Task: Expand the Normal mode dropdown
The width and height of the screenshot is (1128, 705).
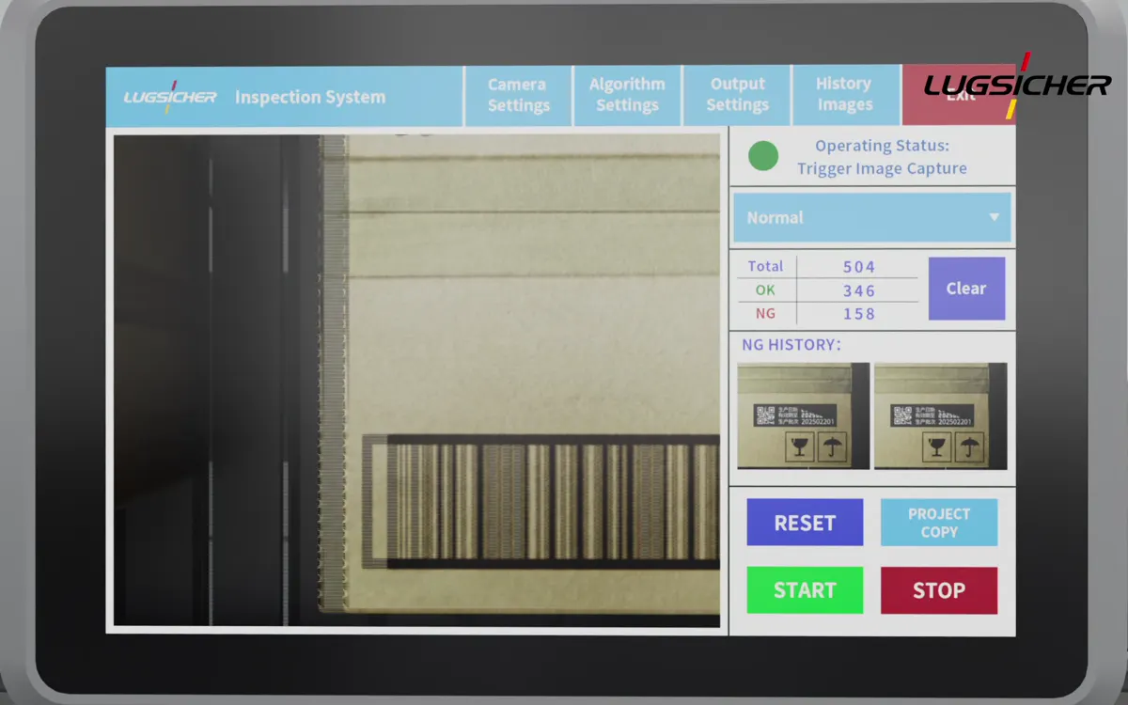Action: click(x=872, y=217)
